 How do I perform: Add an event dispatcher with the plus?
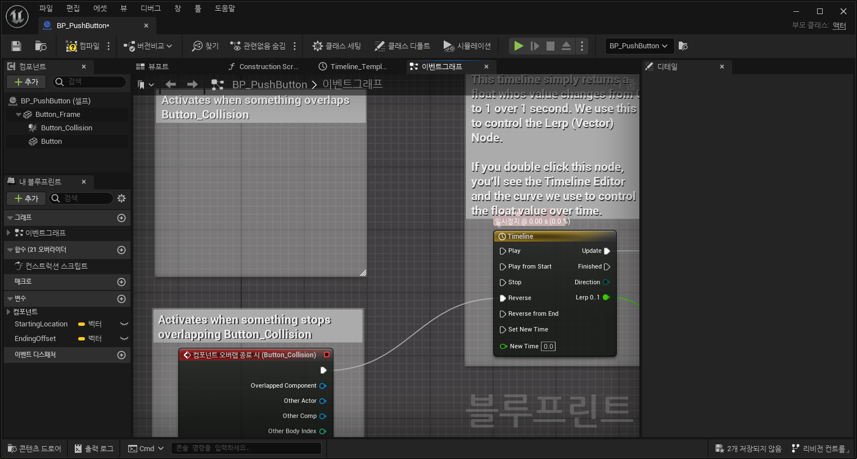(121, 355)
